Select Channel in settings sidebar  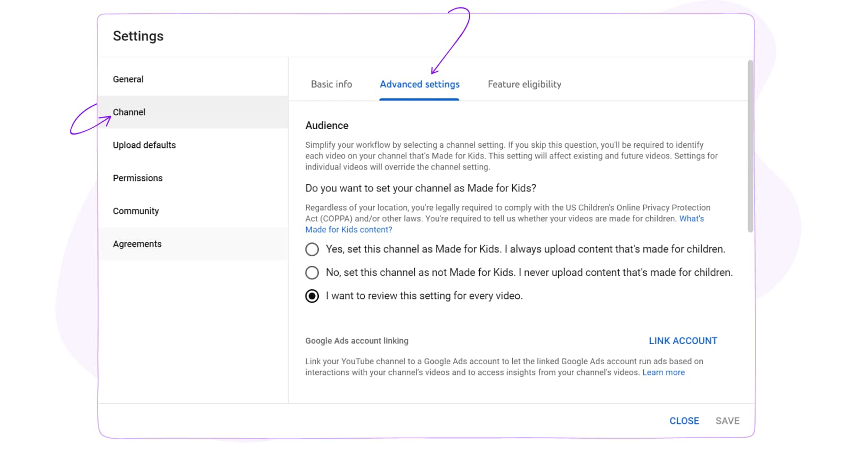coord(193,112)
